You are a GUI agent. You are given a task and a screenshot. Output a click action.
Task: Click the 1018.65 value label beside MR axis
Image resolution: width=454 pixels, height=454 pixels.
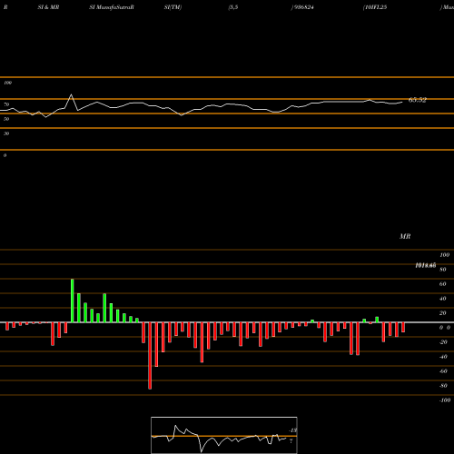pos(426,265)
